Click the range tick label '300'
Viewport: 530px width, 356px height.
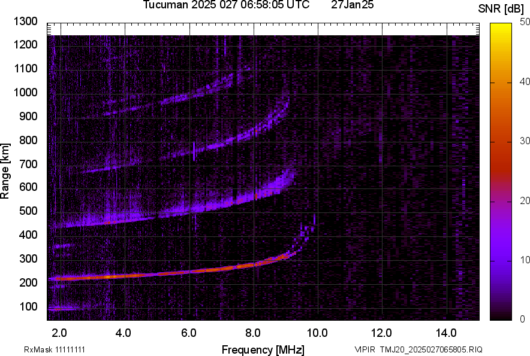click(x=28, y=258)
